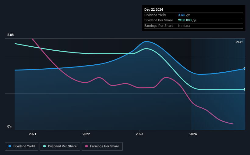Click the 2024 x-axis label
This screenshot has width=250, height=155.
click(193, 134)
